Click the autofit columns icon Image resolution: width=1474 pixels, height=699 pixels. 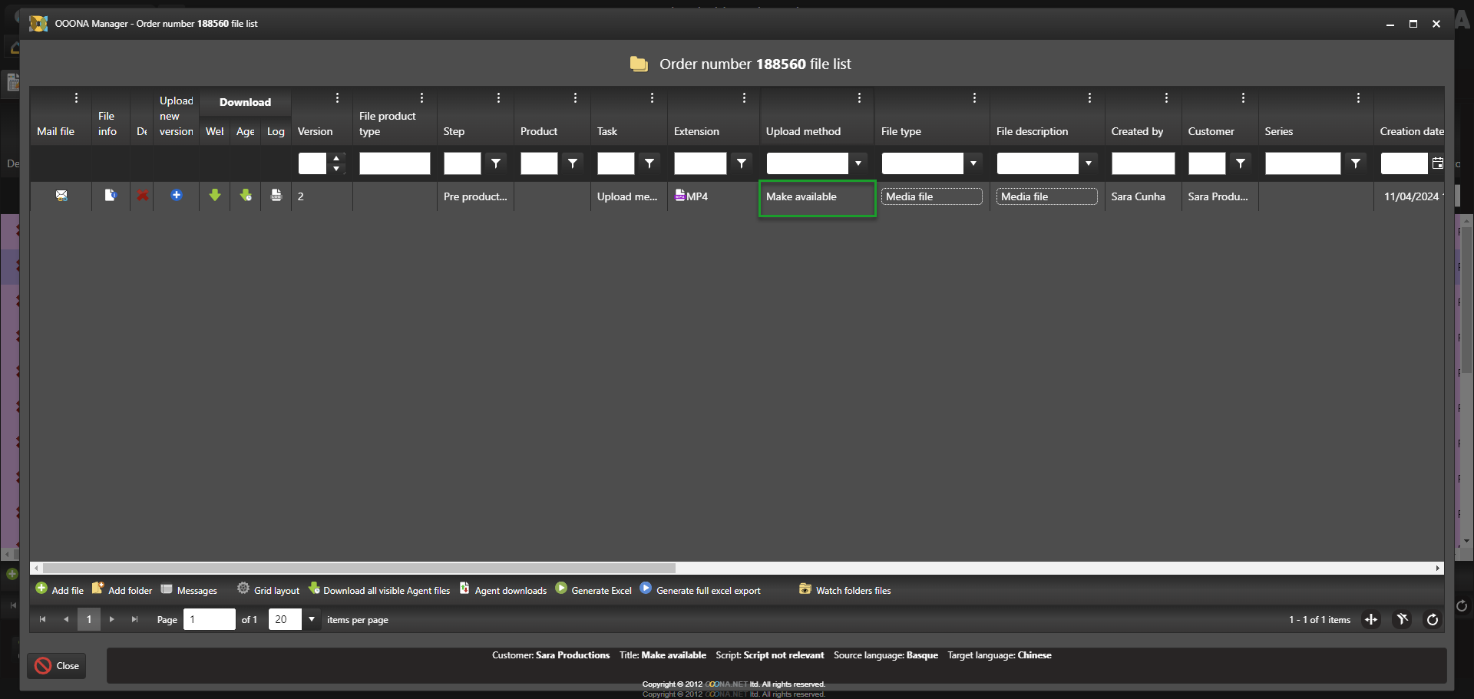pos(1371,619)
